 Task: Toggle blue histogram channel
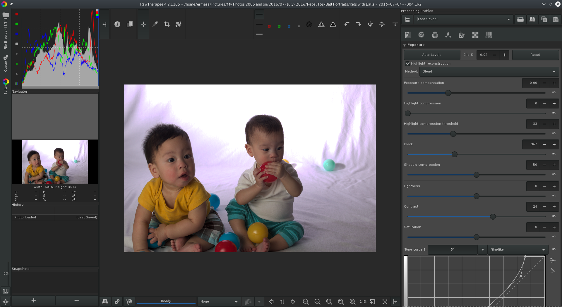tap(17, 34)
